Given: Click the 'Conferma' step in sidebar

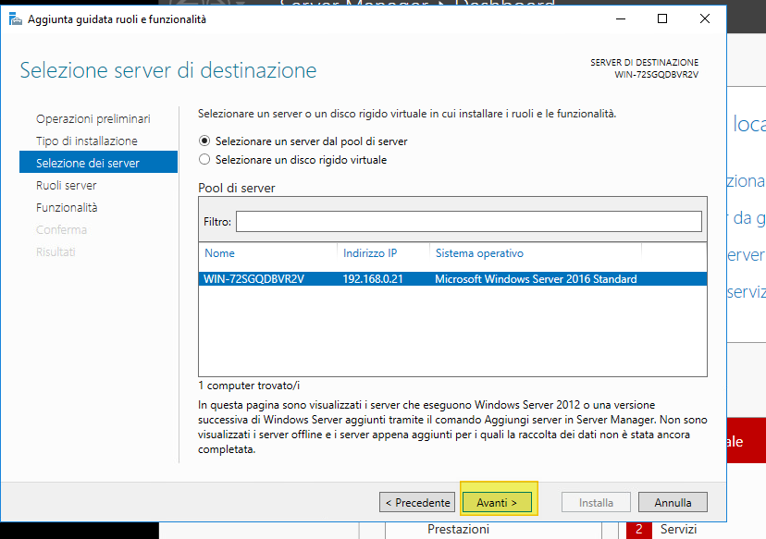Looking at the screenshot, I should 62,229.
